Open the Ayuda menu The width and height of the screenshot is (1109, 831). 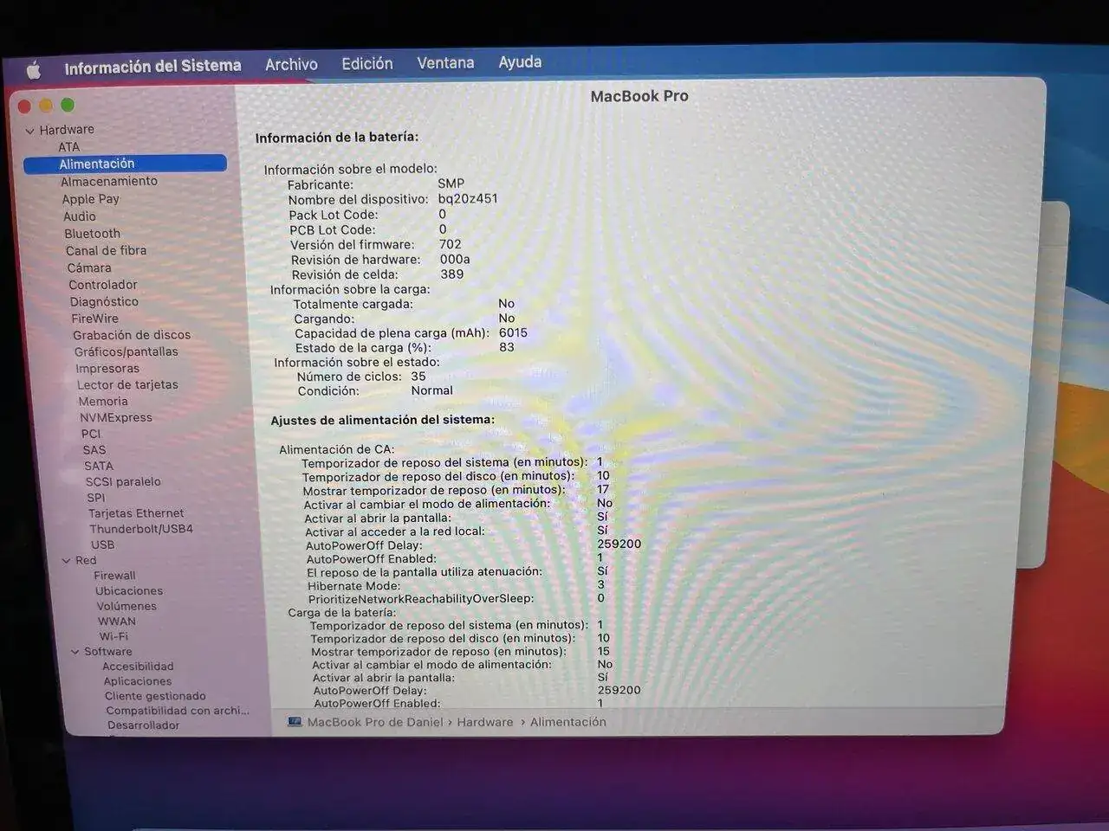pos(520,62)
